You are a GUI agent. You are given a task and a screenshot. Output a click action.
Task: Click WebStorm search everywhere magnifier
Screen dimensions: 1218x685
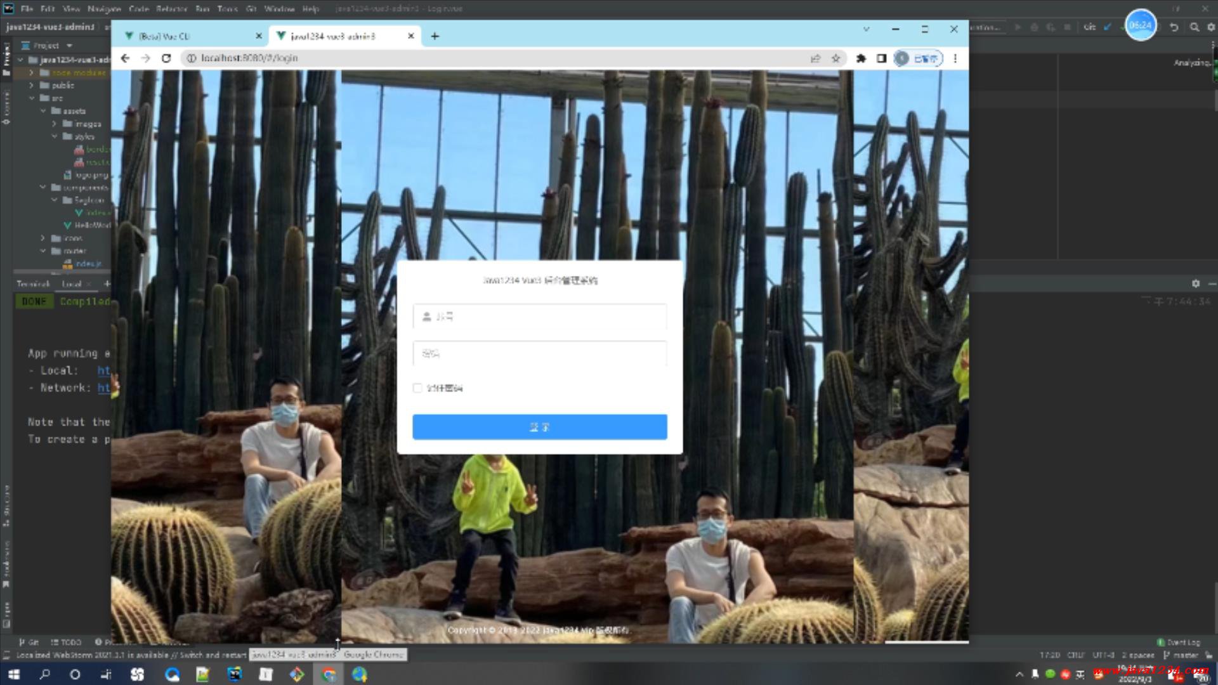(1195, 27)
